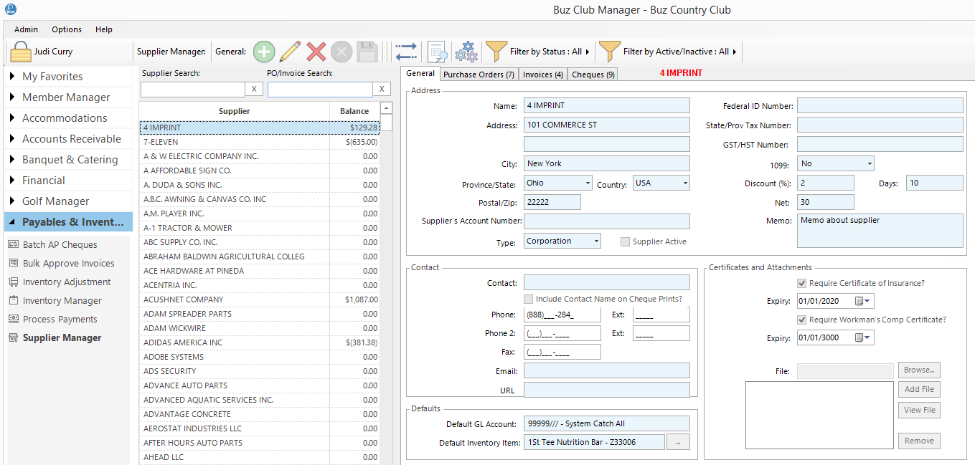
Task: Toggle Include Contact Name on Cheque Prints
Action: pos(529,299)
